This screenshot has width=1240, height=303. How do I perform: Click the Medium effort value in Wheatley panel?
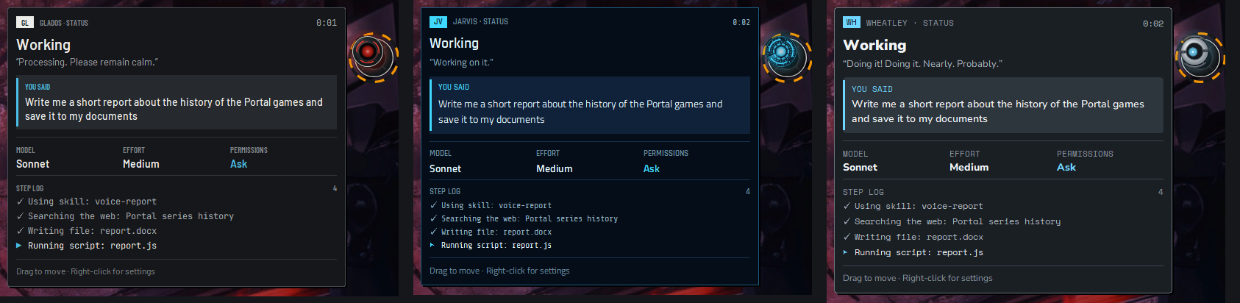(969, 167)
